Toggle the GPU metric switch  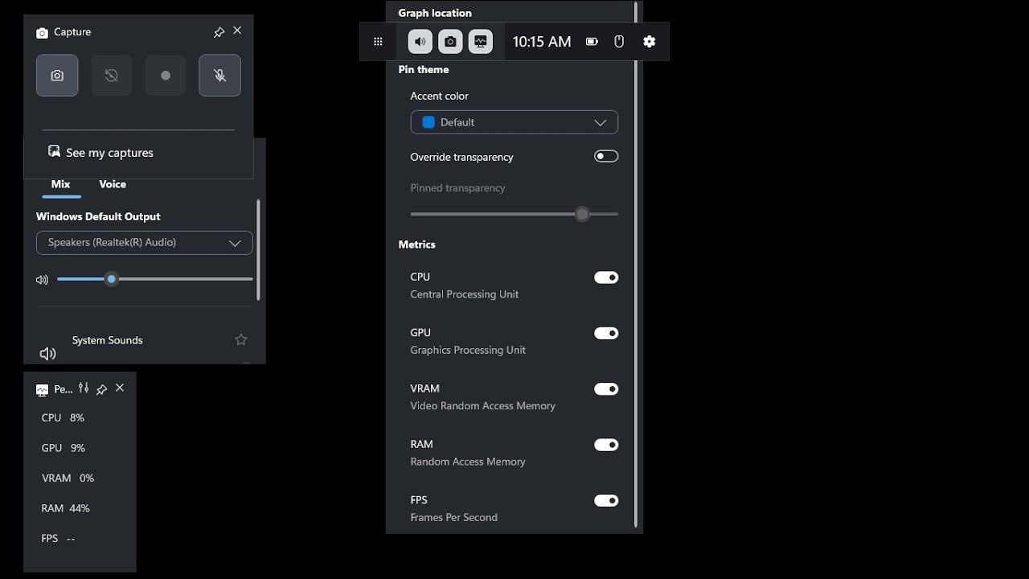pos(606,333)
